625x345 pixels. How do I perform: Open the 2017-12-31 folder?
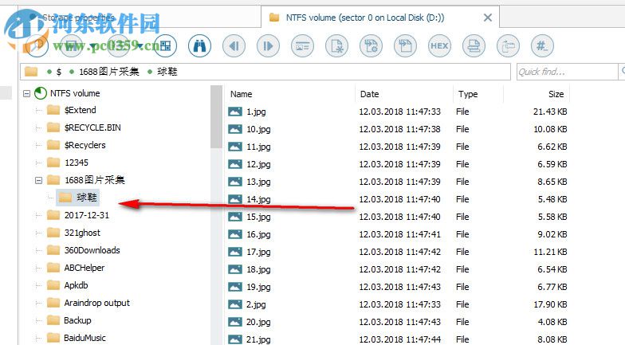click(86, 215)
